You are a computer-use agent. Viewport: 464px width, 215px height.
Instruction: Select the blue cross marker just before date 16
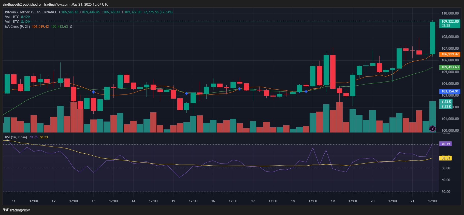[x=186, y=94]
